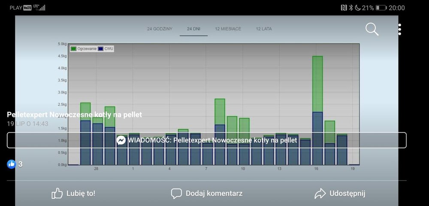Open Pelletexpert page name link
The width and height of the screenshot is (429, 206).
point(74,114)
